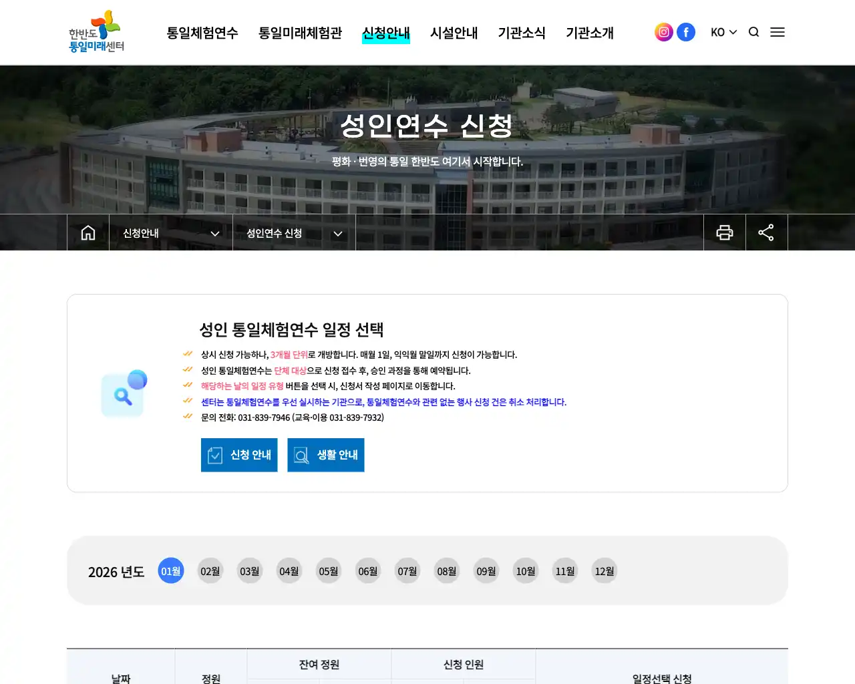Viewport: 855px width, 684px height.
Task: Click the 생활 안내 button
Action: 326,455
